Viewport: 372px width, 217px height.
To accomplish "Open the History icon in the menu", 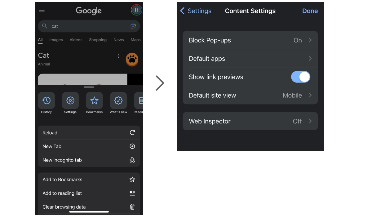I will (x=46, y=100).
